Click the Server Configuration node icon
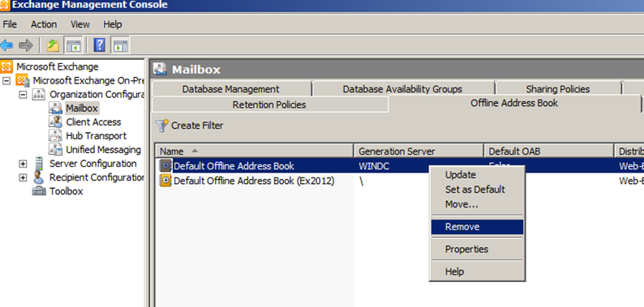 39,164
